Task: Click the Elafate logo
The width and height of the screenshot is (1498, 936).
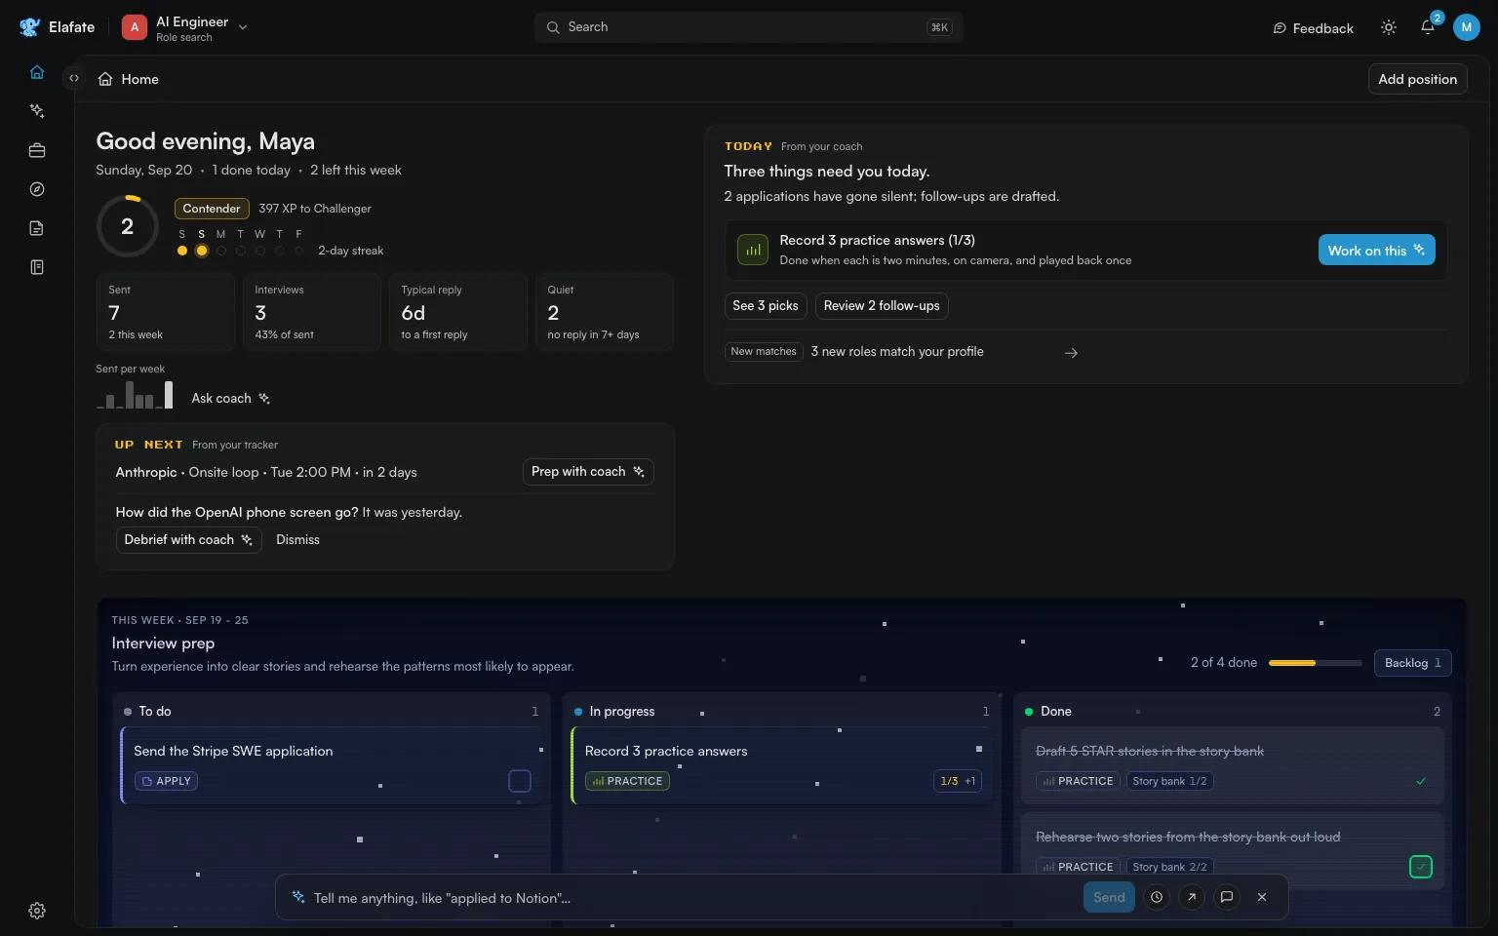Action: coord(58,27)
